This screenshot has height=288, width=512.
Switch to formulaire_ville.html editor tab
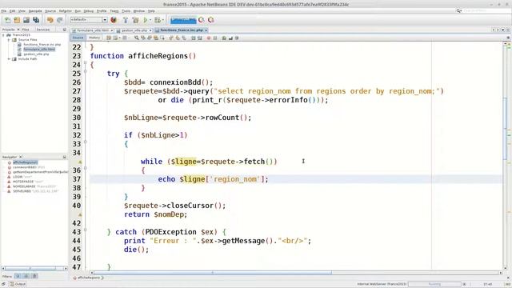pyautogui.click(x=93, y=30)
